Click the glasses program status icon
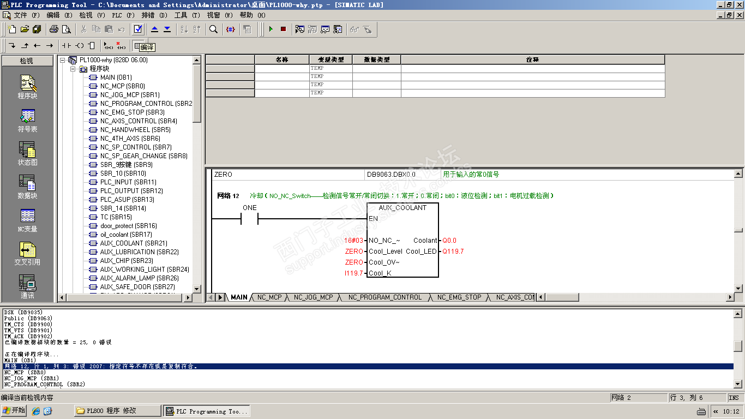The width and height of the screenshot is (745, 419). click(355, 29)
